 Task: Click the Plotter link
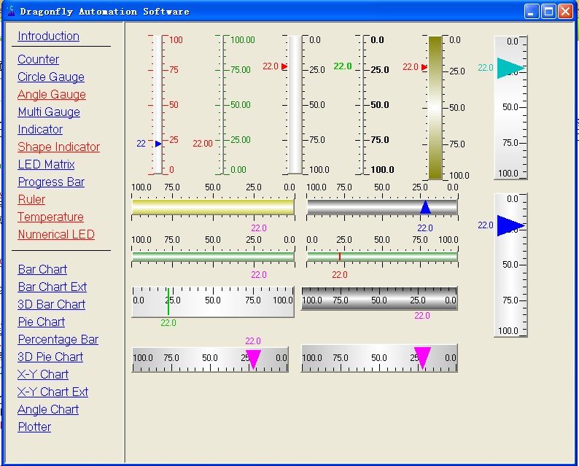(x=34, y=427)
